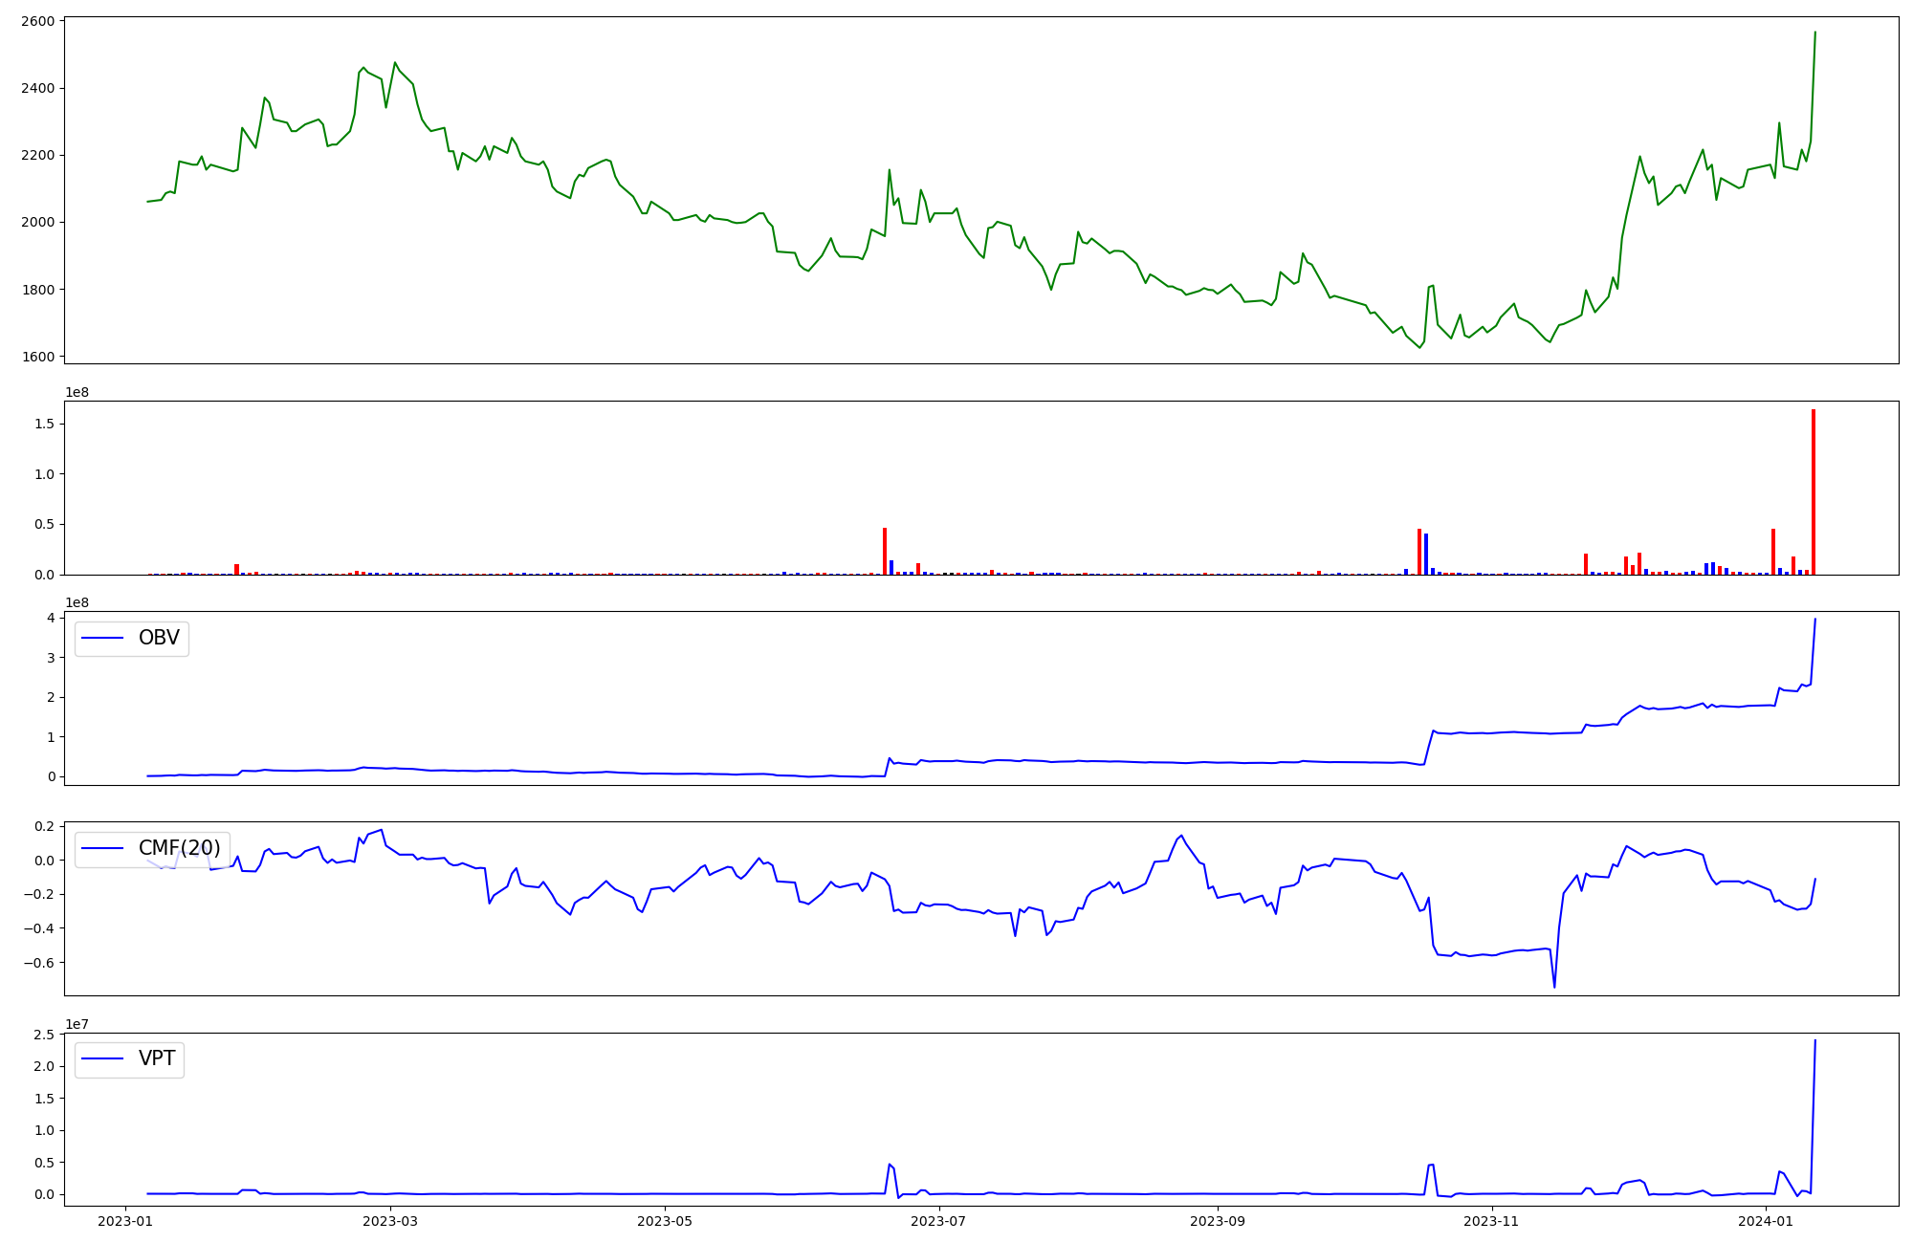
Task: Click the 3 tick on OBV axis
Action: [52, 658]
